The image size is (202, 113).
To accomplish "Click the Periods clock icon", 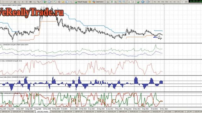I will [x=143, y=2].
